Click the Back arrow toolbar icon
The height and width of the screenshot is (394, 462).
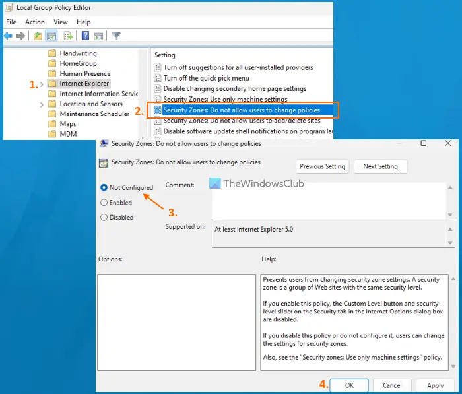(x=8, y=36)
